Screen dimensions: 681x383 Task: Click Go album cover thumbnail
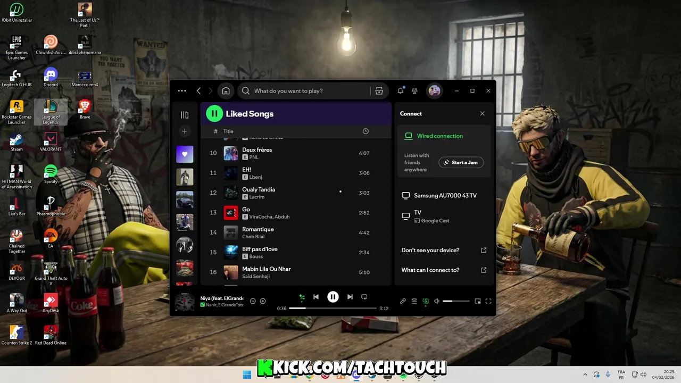(x=231, y=213)
